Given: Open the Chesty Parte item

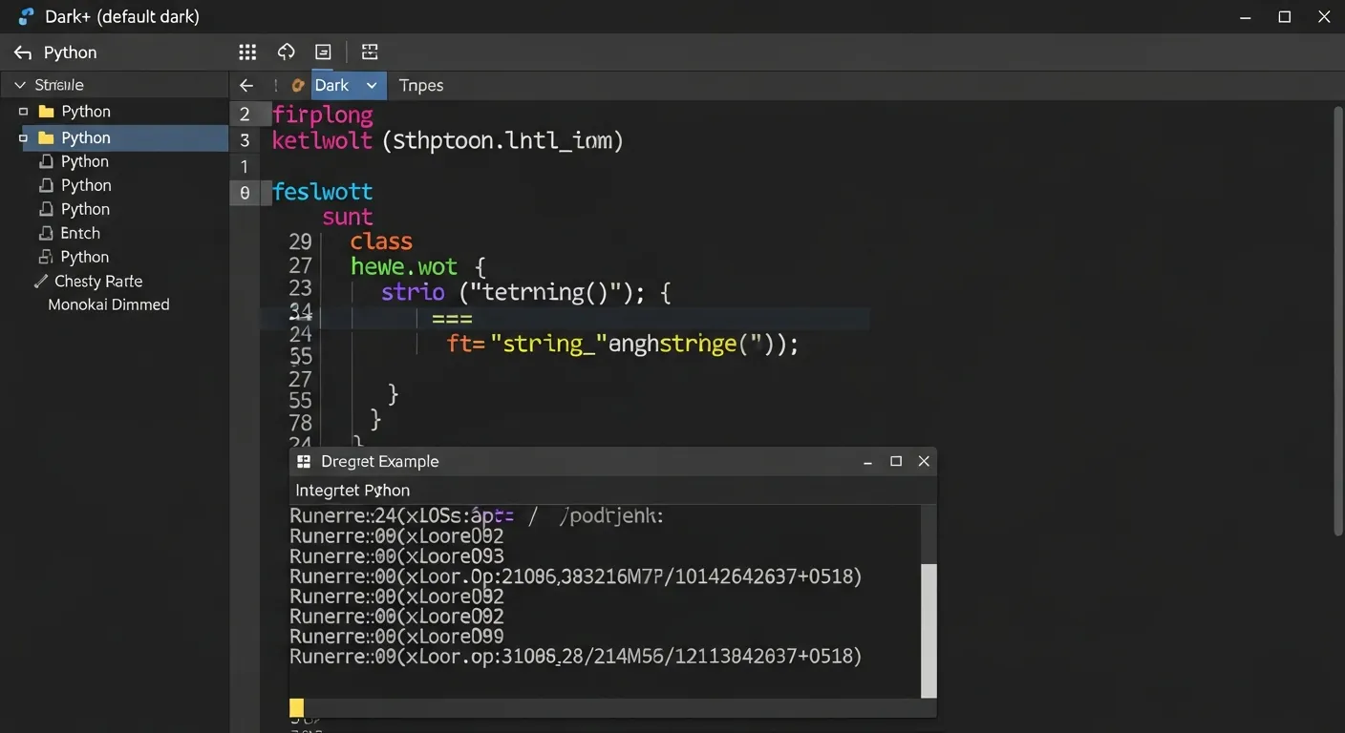Looking at the screenshot, I should point(100,281).
